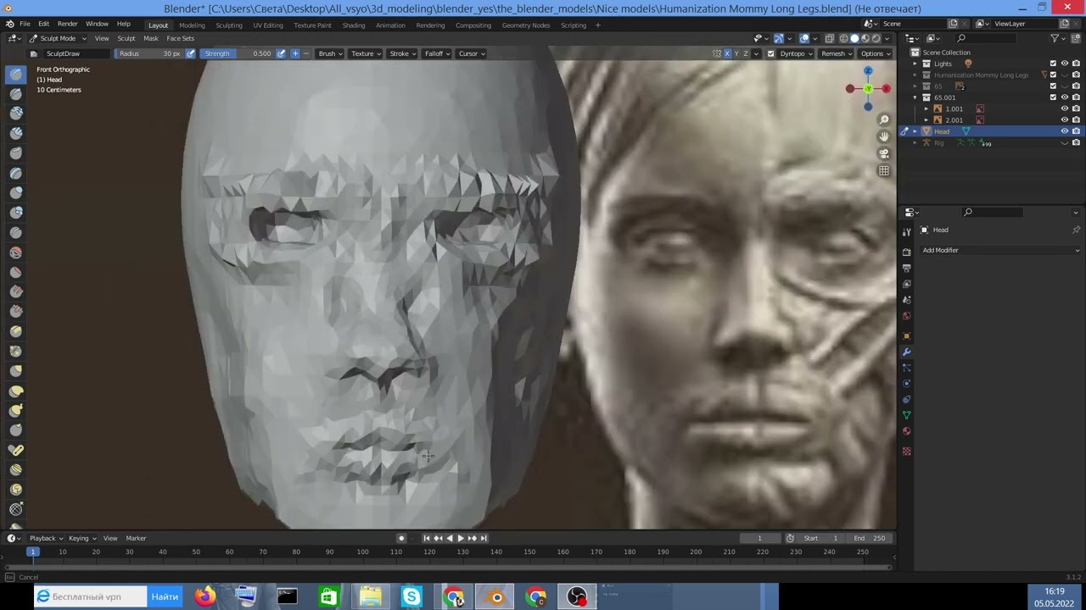
Task: Select solid viewport shading mode
Action: tap(854, 38)
